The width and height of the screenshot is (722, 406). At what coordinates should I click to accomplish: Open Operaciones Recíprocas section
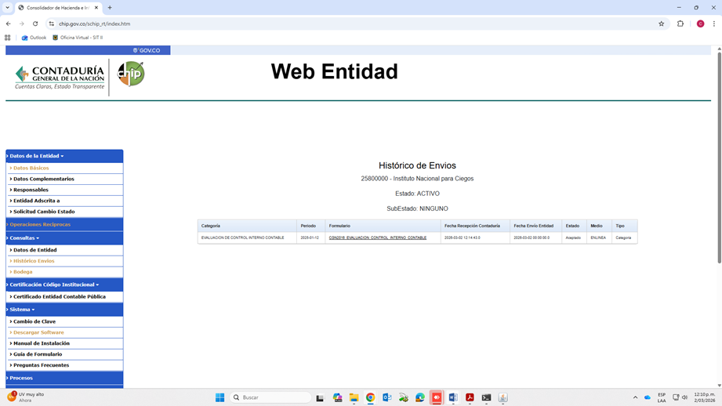[x=64, y=225]
